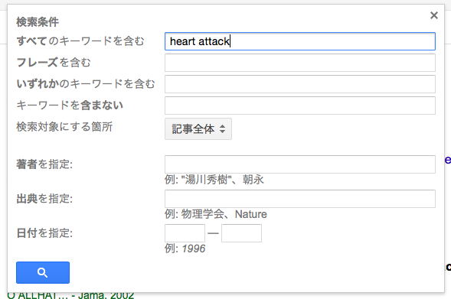Click the 著者を指定 label
The image size is (451, 299).
tap(44, 164)
